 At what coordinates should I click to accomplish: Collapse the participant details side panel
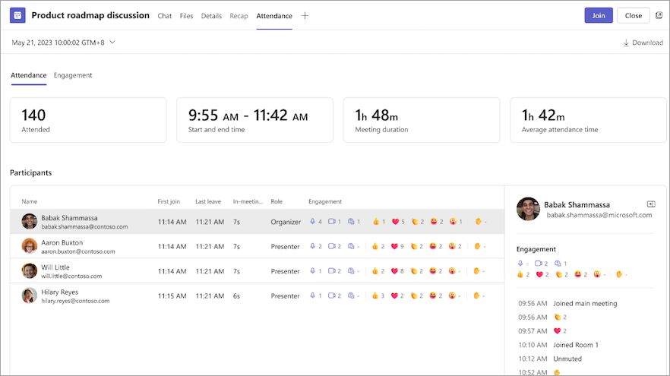pos(651,204)
